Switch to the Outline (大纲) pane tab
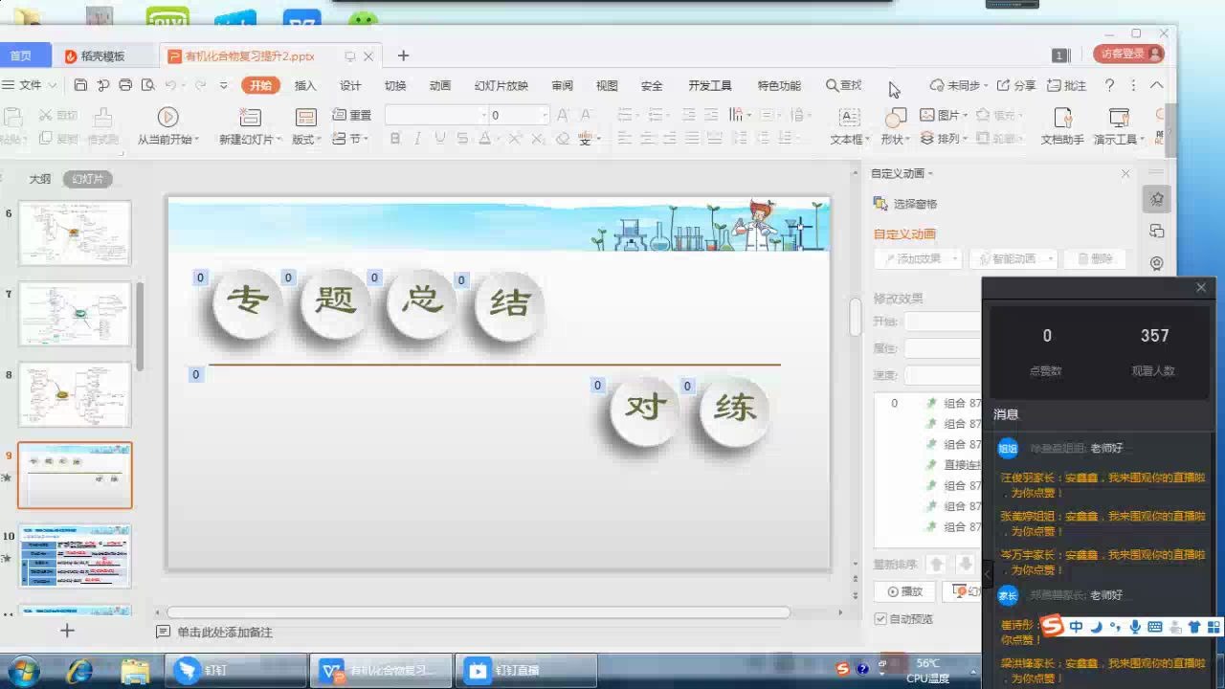The width and height of the screenshot is (1225, 689). (x=39, y=179)
